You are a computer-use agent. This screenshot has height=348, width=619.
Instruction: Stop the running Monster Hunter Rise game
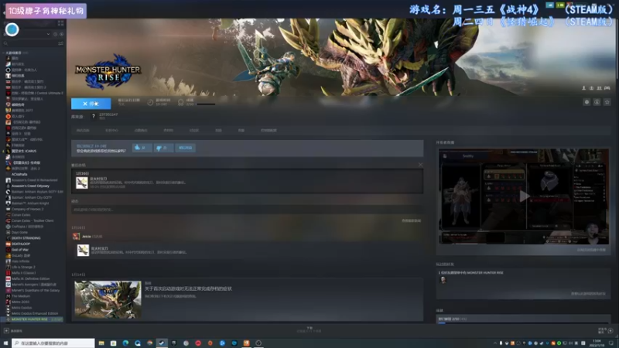coord(91,104)
